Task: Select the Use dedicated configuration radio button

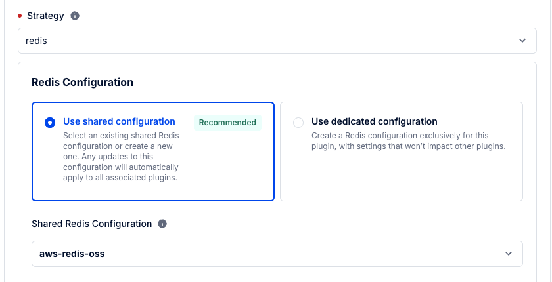Action: click(298, 123)
